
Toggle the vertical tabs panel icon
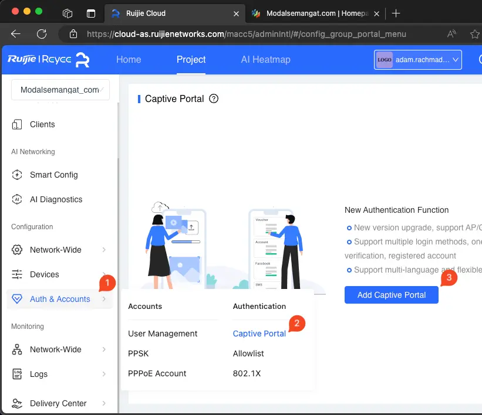pos(91,13)
